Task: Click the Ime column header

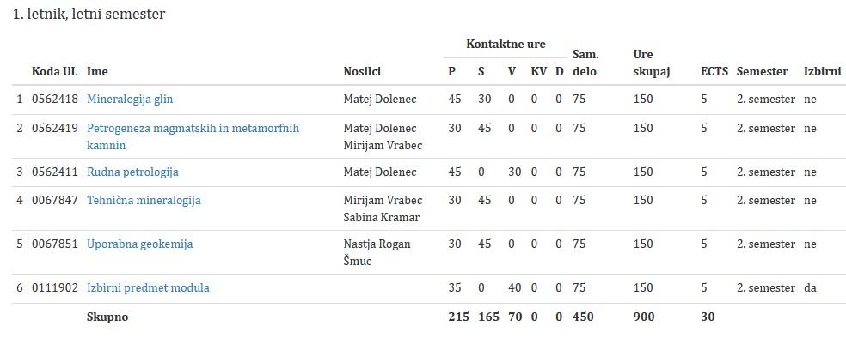Action: coord(97,71)
